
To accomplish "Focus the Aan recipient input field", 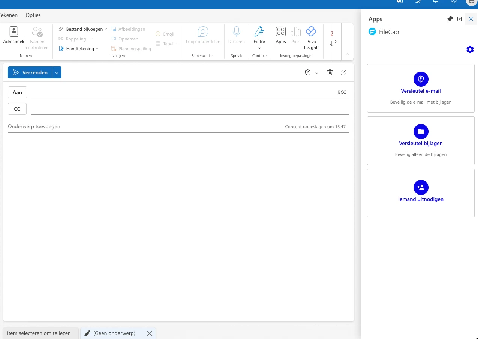I will pos(183,92).
